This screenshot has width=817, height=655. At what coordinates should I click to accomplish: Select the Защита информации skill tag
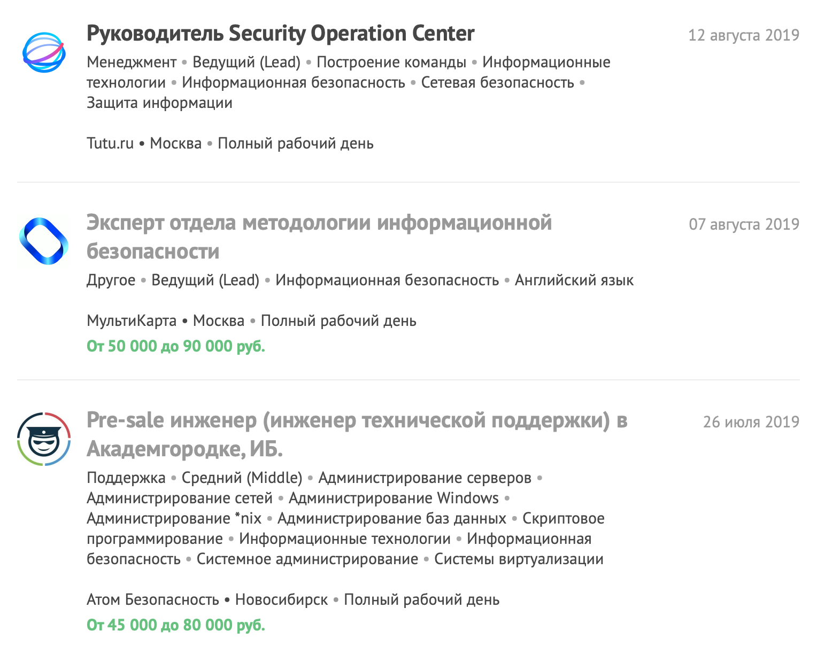(x=159, y=103)
